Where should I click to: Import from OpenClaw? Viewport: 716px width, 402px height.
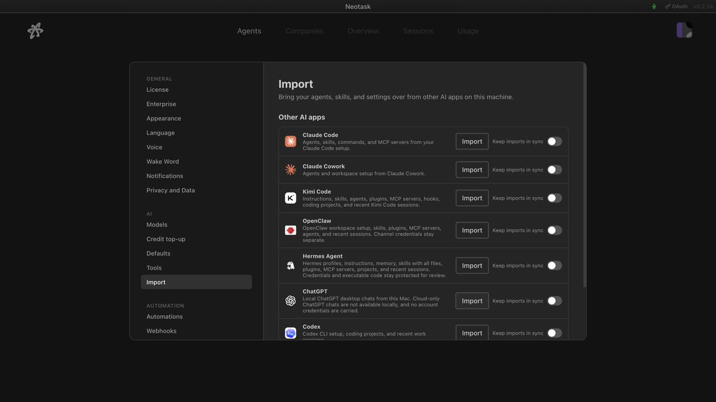click(472, 230)
